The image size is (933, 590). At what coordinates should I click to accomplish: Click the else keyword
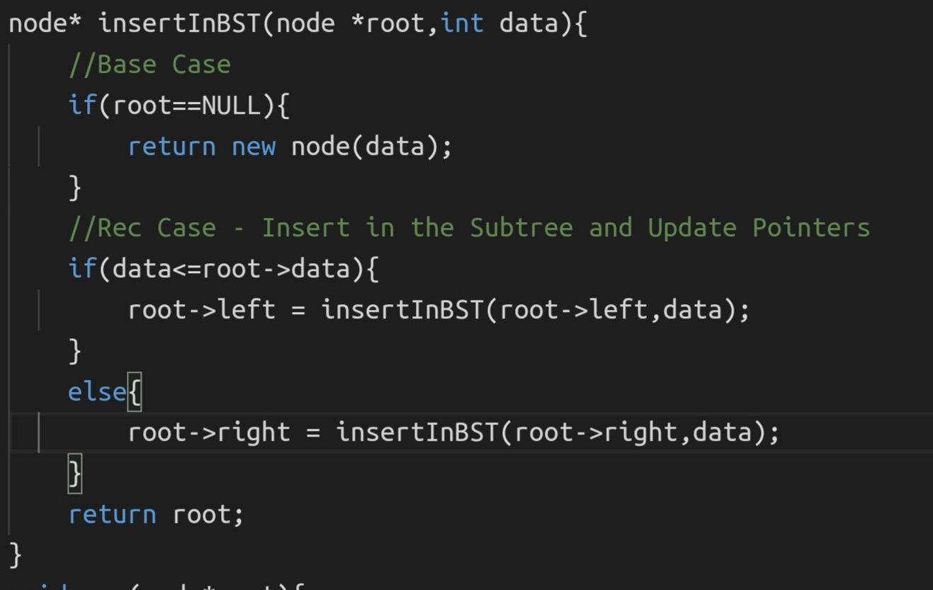tap(97, 392)
